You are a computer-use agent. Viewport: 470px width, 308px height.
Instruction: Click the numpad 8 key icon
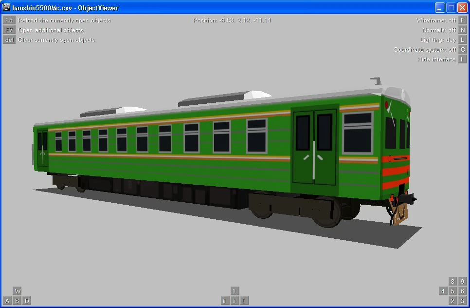pyautogui.click(x=452, y=281)
